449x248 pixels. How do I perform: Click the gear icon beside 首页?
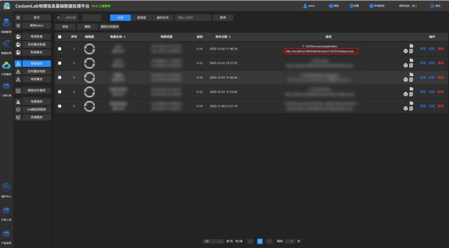tap(18, 18)
